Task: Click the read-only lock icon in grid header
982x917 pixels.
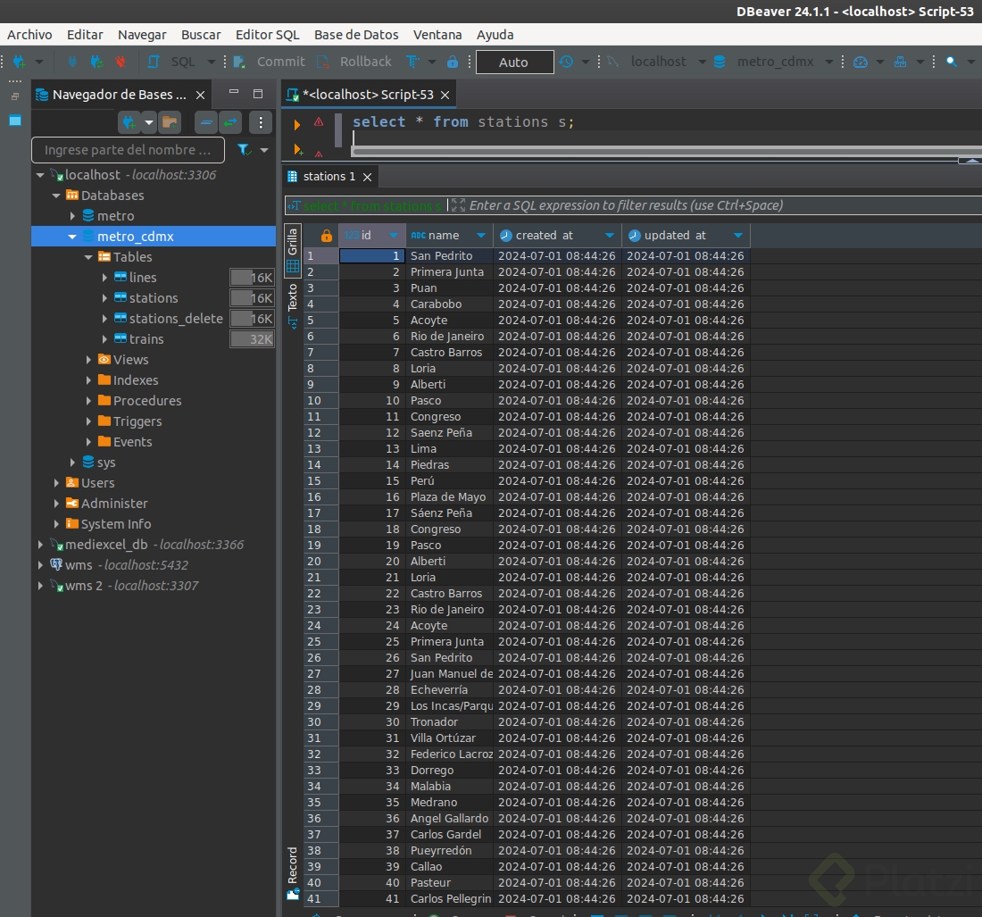Action: (327, 236)
